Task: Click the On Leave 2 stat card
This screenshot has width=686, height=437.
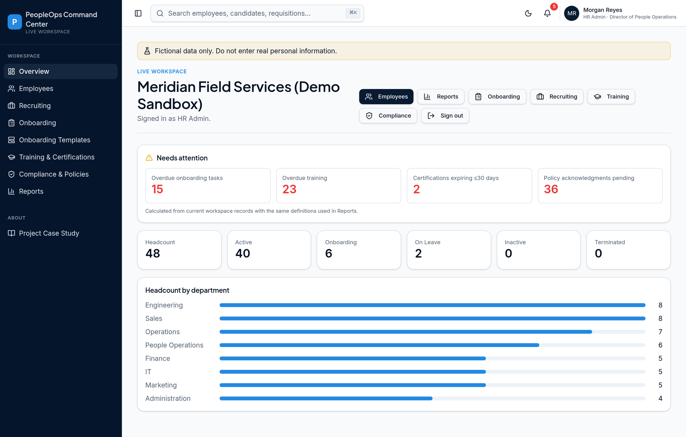Action: (x=449, y=250)
